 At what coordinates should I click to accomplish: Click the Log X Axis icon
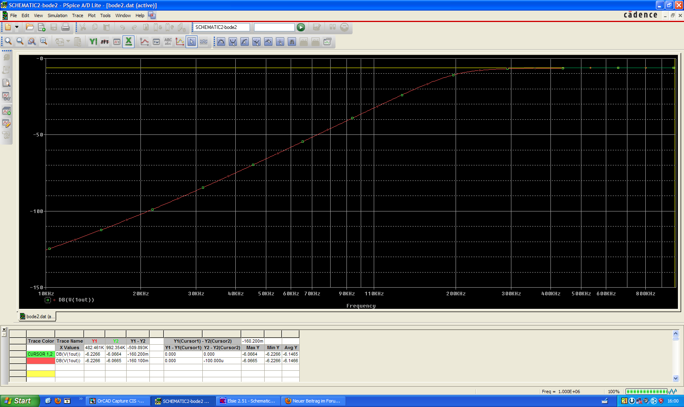tap(129, 42)
